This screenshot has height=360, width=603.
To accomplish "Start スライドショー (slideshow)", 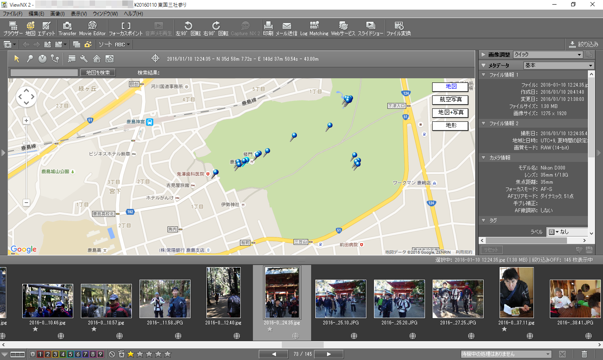I will (370, 28).
